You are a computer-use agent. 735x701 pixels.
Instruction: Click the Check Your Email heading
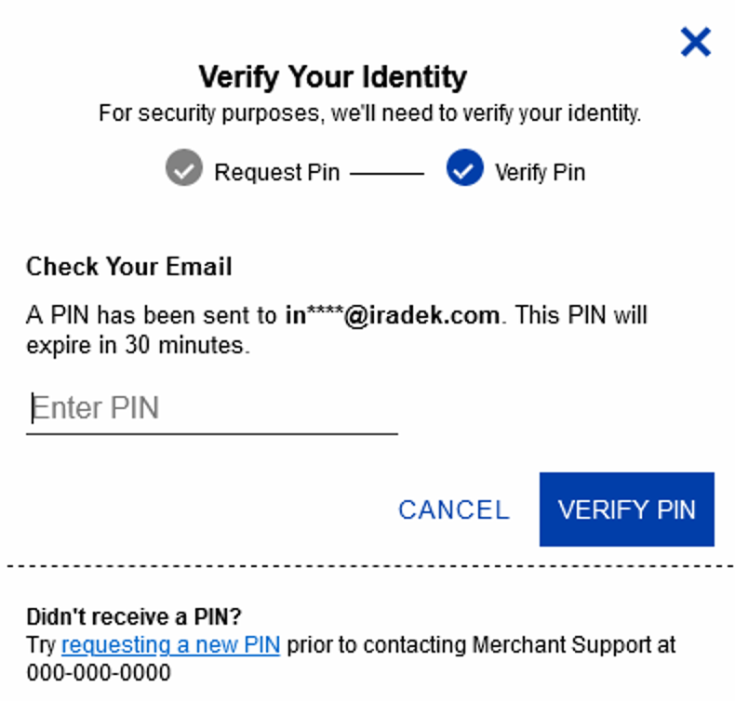point(129,267)
